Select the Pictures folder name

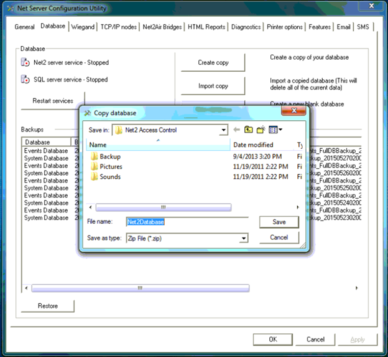111,166
